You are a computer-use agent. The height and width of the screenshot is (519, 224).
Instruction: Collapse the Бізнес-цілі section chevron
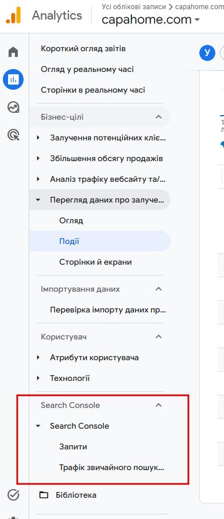[159, 117]
